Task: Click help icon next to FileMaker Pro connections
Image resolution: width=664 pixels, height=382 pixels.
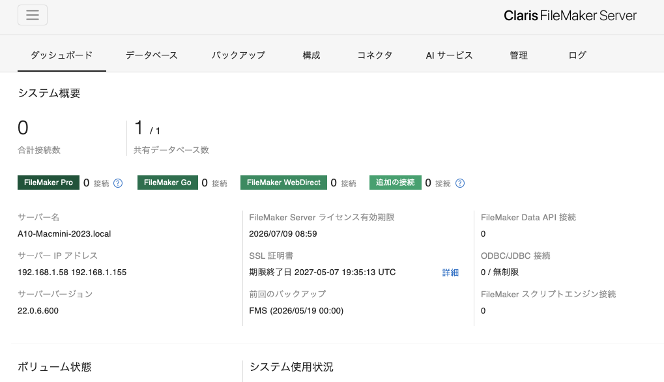Action: pyautogui.click(x=118, y=183)
